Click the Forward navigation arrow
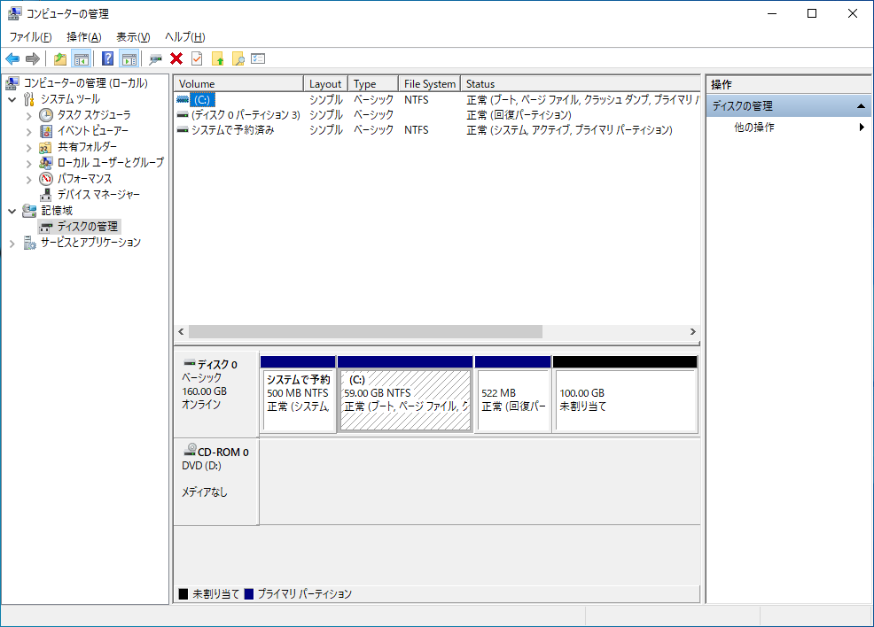This screenshot has width=874, height=627. pos(34,58)
